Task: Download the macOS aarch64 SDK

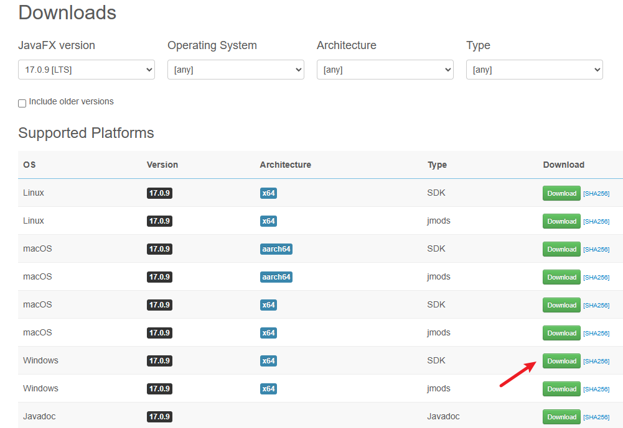Action: tap(561, 249)
